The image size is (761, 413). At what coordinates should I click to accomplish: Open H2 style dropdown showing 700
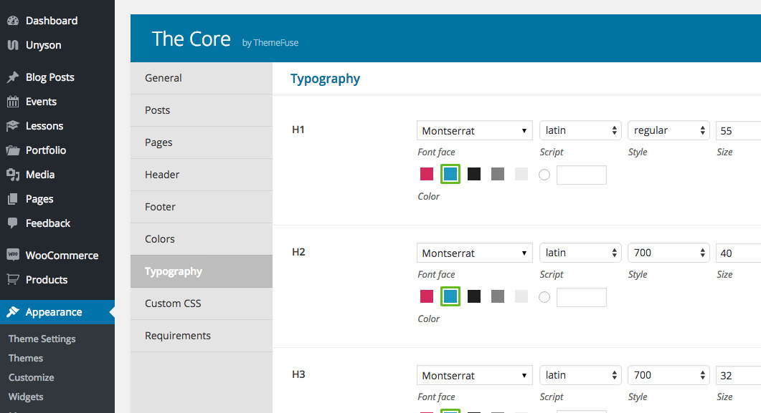[x=668, y=253]
